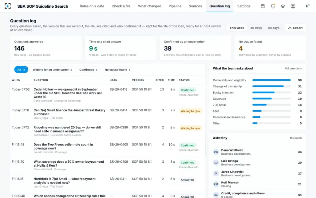Click the Change of ownership bar
The image size is (316, 198).
(x=271, y=86)
